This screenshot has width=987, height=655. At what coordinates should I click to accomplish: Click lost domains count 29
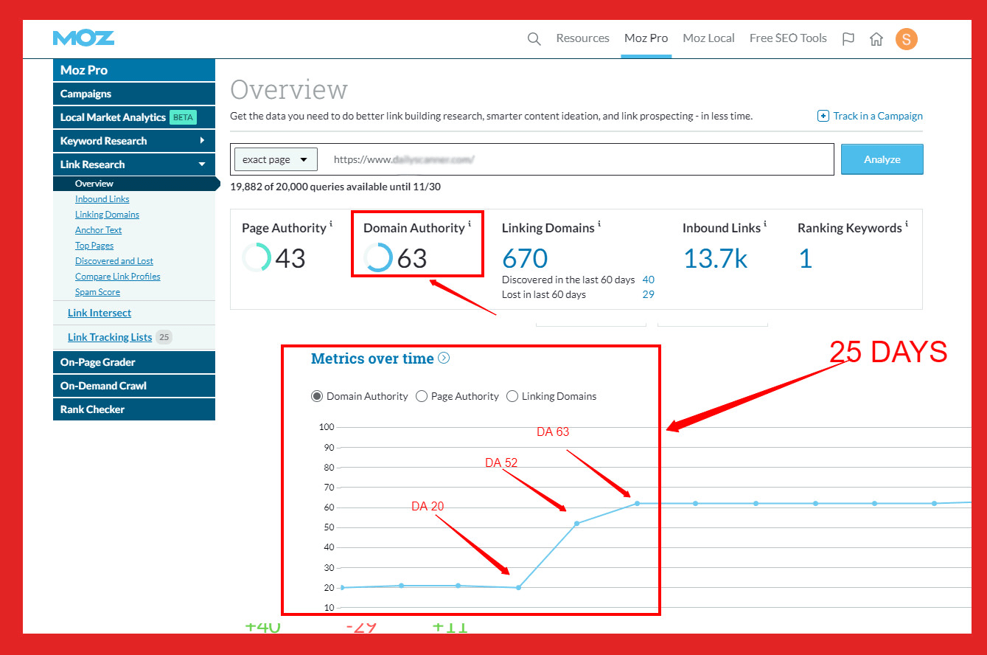(x=648, y=294)
